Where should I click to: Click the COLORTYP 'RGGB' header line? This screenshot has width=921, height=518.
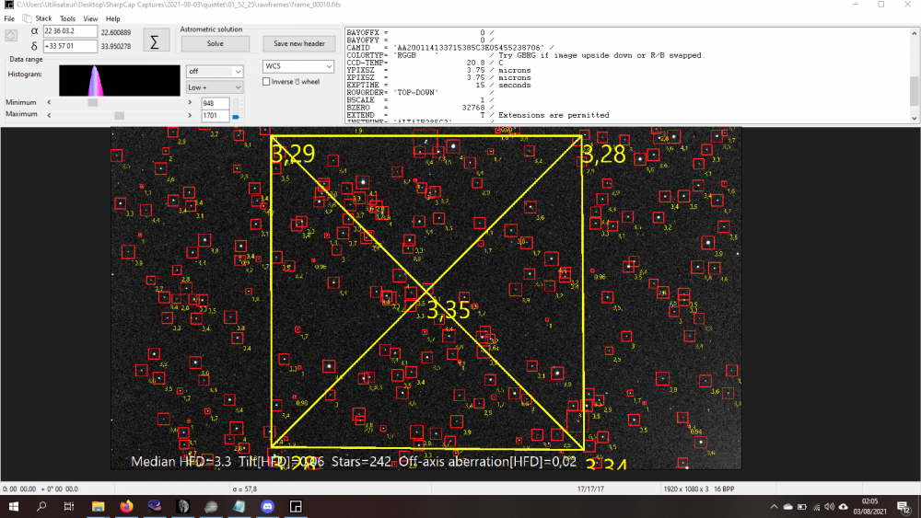click(525, 56)
